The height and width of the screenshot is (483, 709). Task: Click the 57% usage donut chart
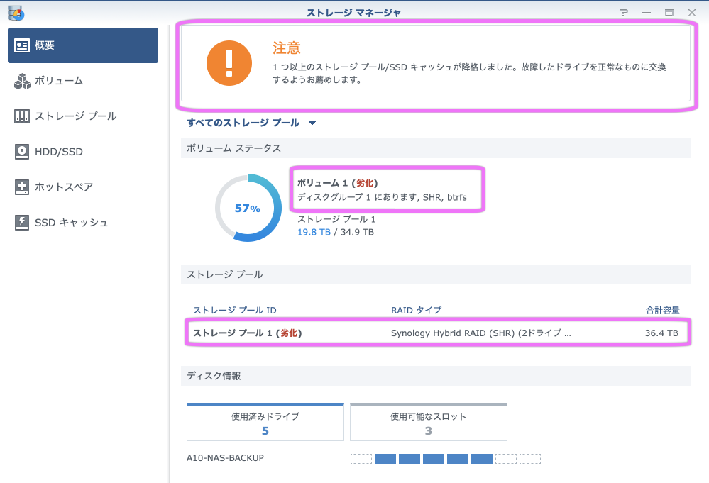point(248,209)
